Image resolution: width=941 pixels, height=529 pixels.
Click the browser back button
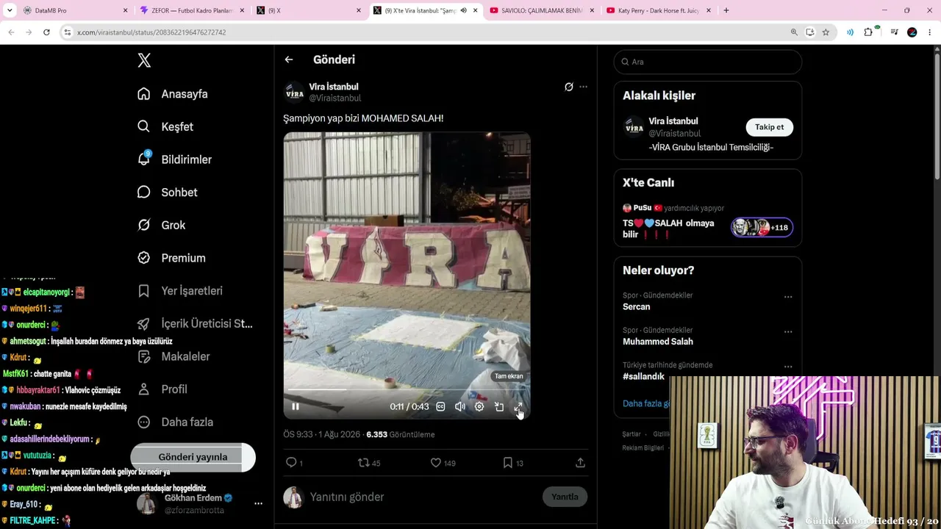pyautogui.click(x=11, y=32)
